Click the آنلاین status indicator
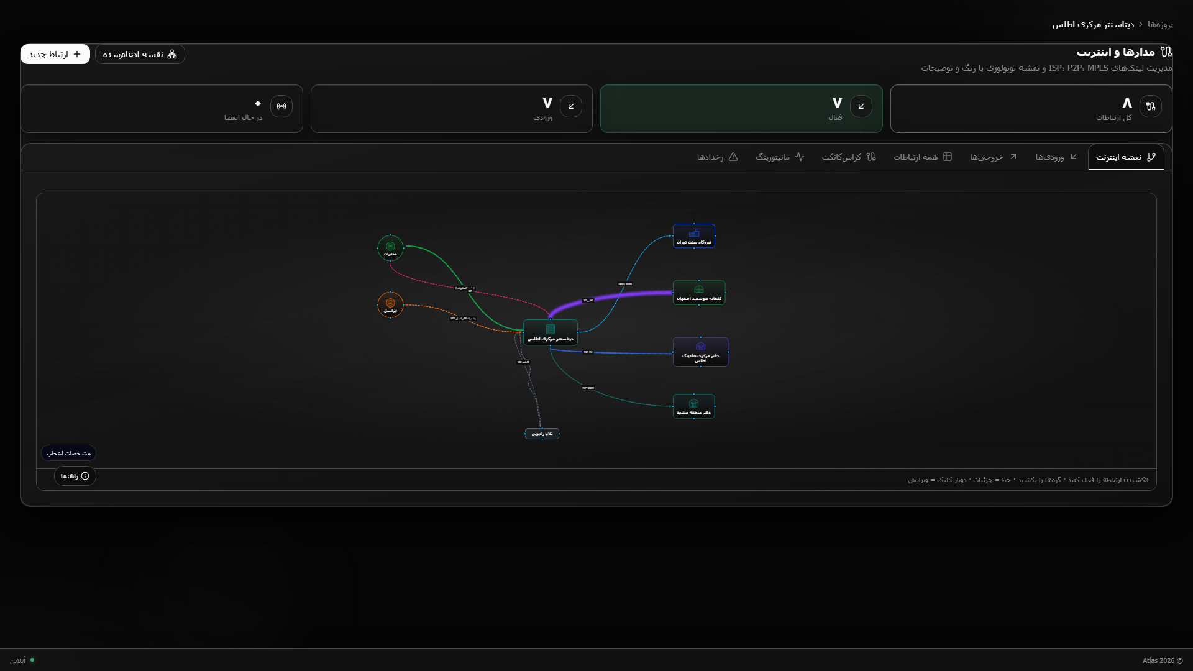 pos(22,660)
